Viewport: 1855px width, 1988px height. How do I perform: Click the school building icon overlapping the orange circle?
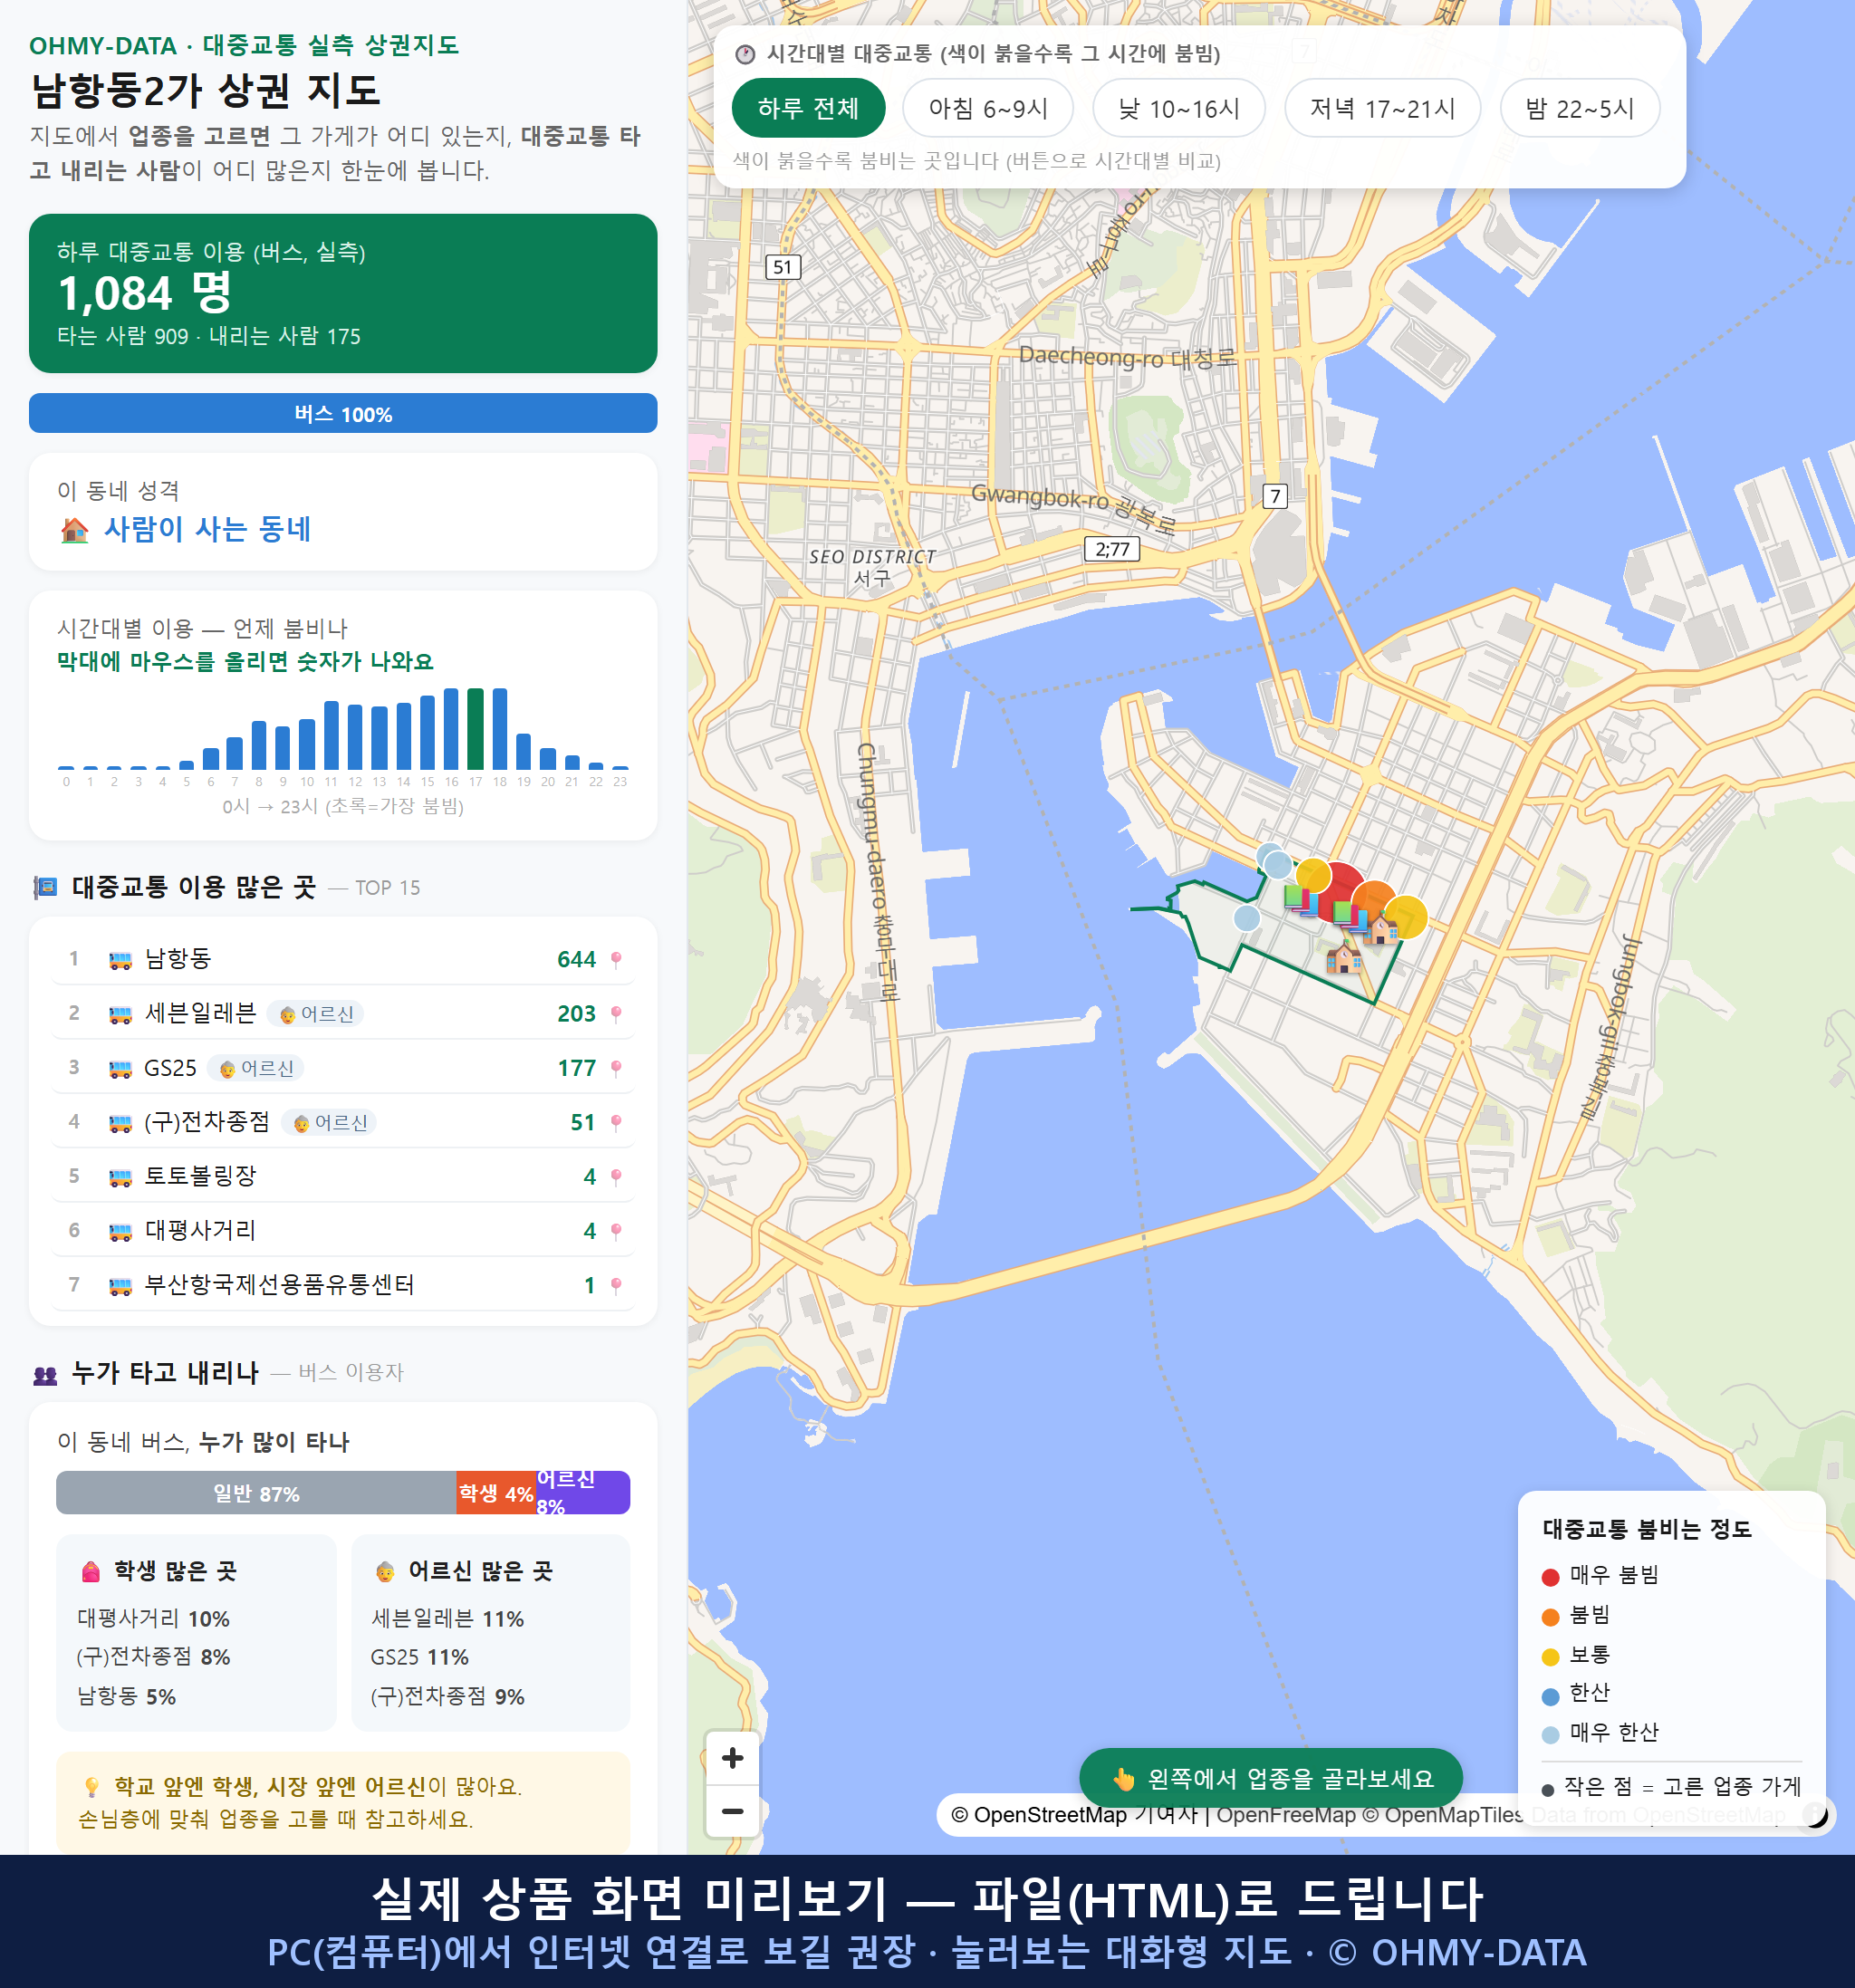tap(1383, 929)
